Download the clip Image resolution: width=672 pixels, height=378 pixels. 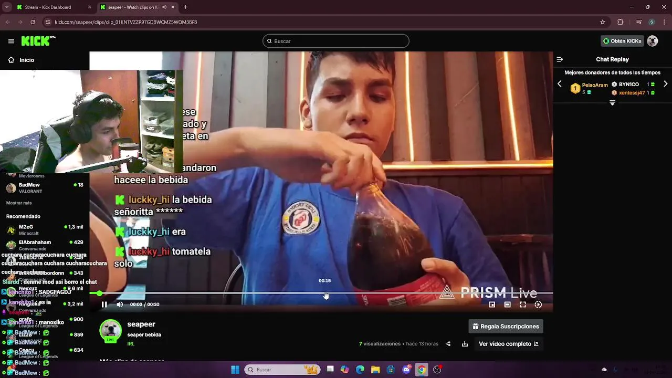coord(465,344)
